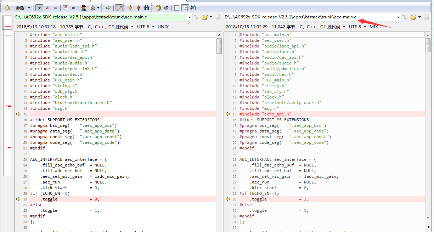Open the Home view icon
Image resolution: width=434 pixels, height=232 pixels.
(7, 7)
